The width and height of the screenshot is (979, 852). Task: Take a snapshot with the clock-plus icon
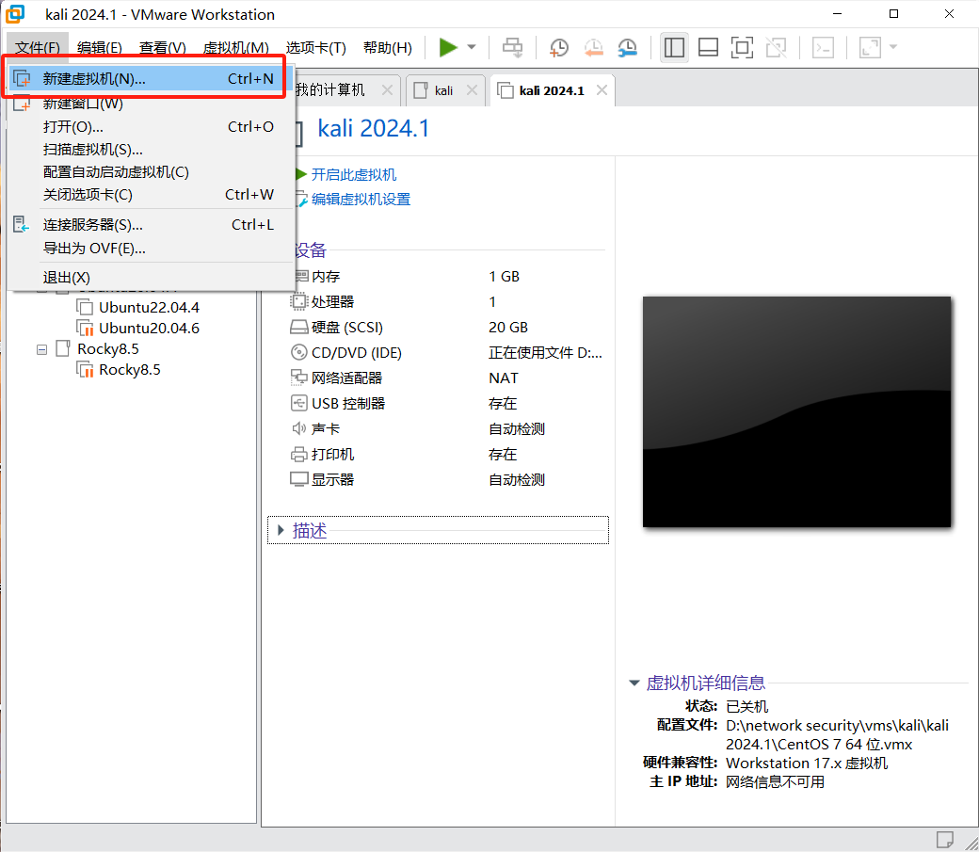pyautogui.click(x=558, y=47)
